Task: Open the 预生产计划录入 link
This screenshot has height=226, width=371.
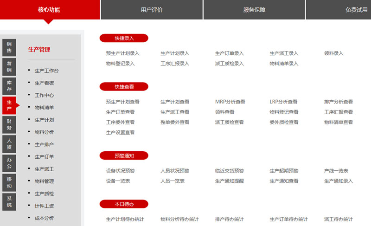Action: (122, 53)
